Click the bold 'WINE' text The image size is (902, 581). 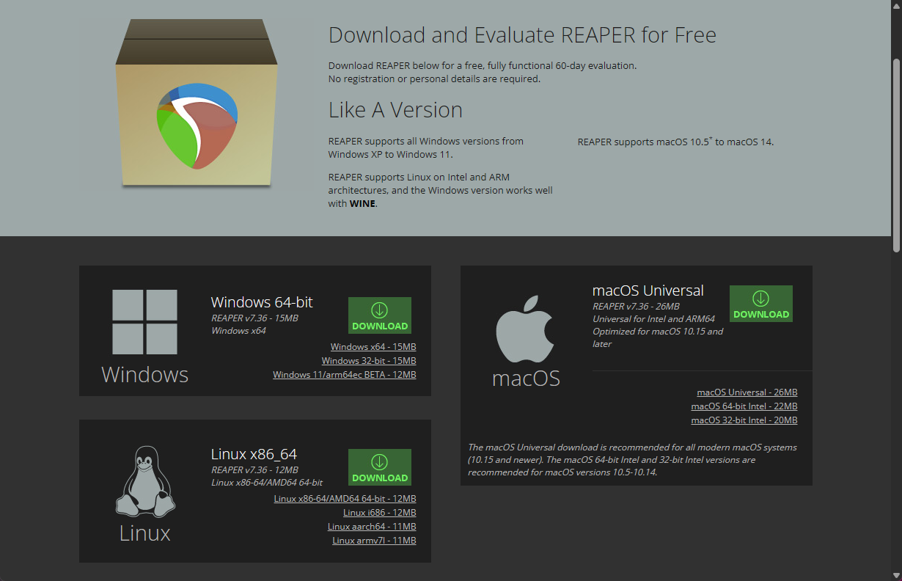tap(362, 204)
